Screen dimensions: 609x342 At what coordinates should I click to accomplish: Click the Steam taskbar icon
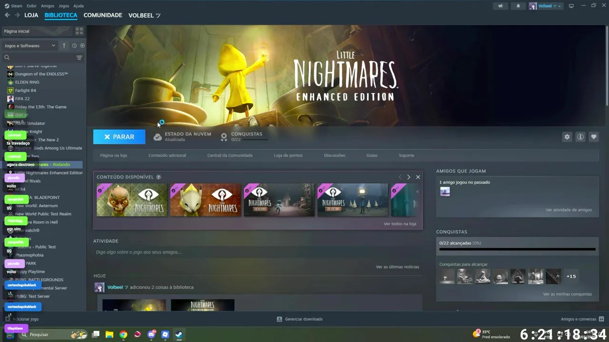point(179,334)
